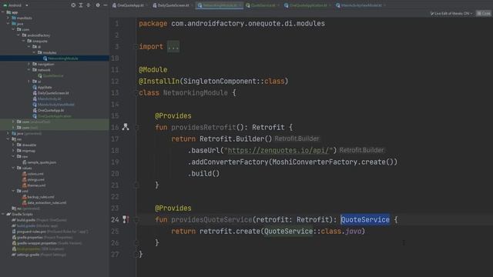Collapse the modules package

(34, 52)
